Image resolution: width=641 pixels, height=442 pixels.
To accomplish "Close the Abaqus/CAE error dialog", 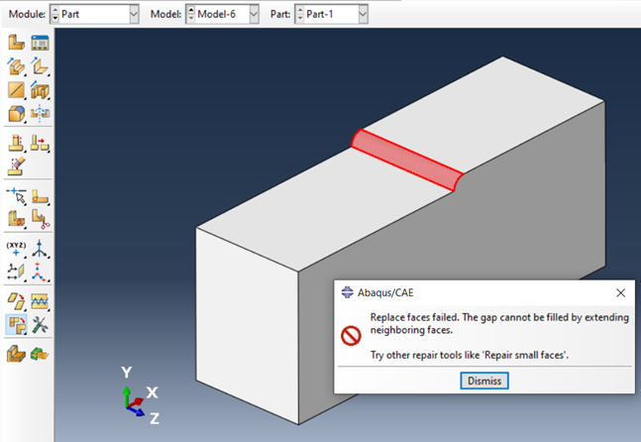I will pos(620,292).
